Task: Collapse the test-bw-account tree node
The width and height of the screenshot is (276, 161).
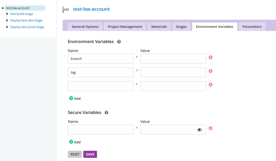Action: click(x=3, y=8)
